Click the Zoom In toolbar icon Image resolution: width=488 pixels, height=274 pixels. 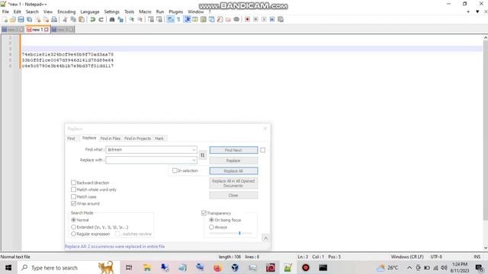132,20
